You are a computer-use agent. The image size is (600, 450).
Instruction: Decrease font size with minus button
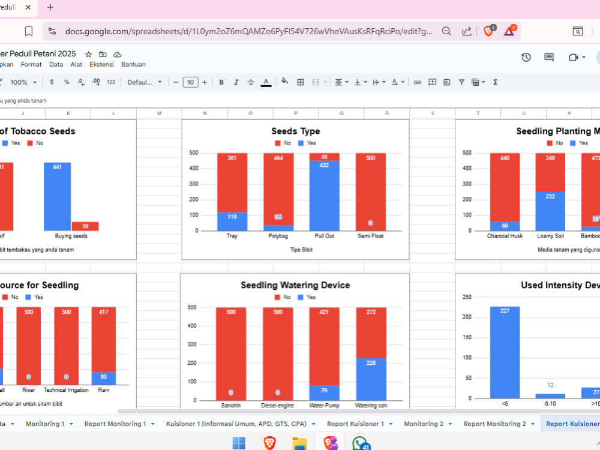[176, 82]
